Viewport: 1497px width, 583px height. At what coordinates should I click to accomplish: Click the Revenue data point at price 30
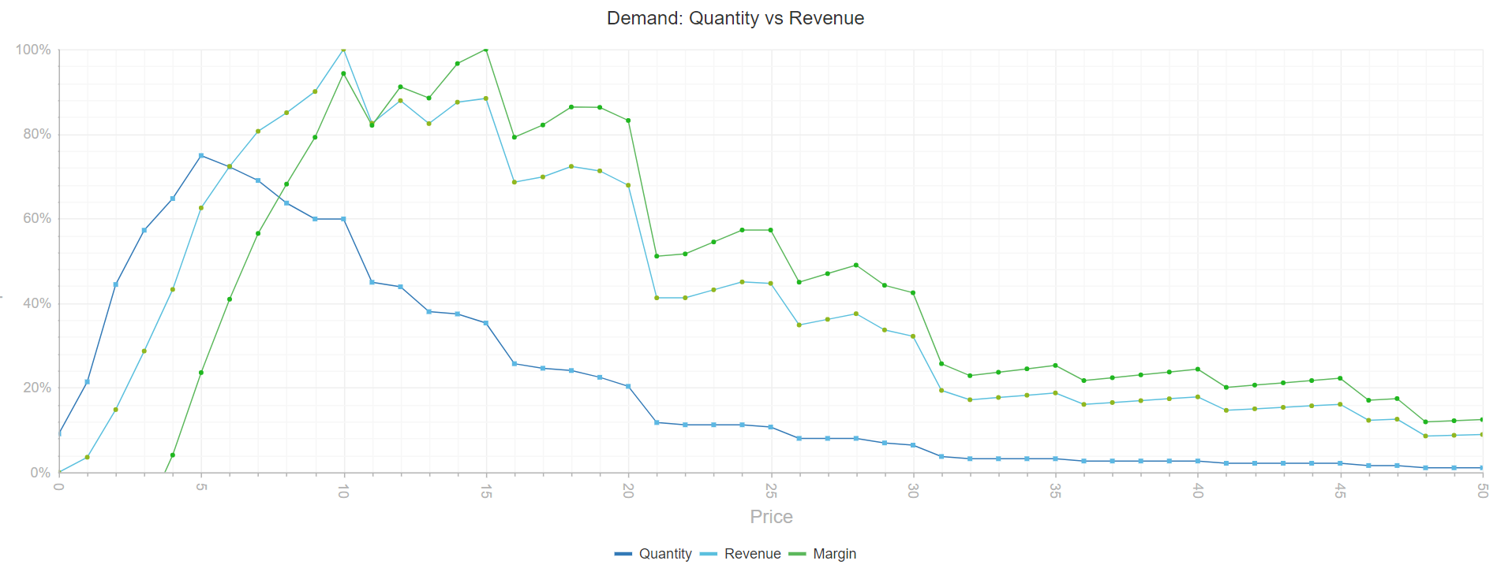click(x=913, y=336)
